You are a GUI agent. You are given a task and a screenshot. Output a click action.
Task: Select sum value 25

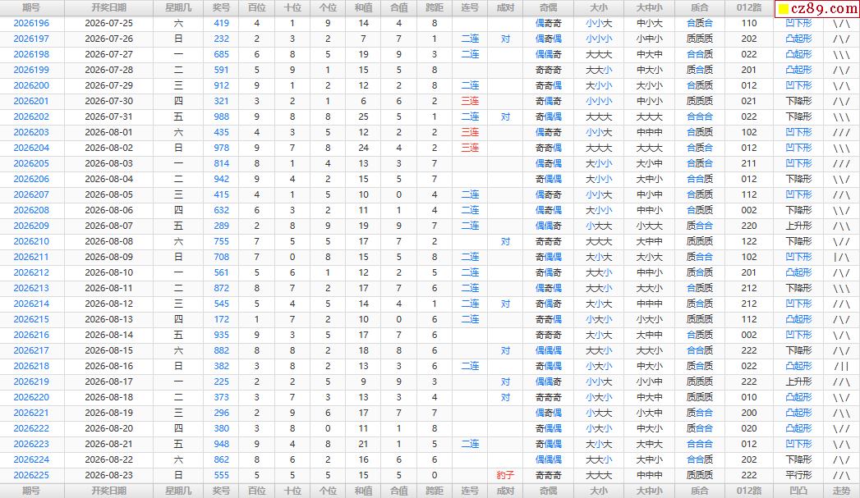363,117
